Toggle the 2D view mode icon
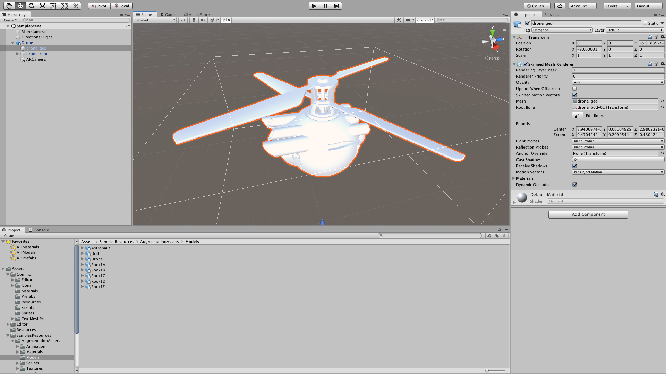 pos(182,20)
